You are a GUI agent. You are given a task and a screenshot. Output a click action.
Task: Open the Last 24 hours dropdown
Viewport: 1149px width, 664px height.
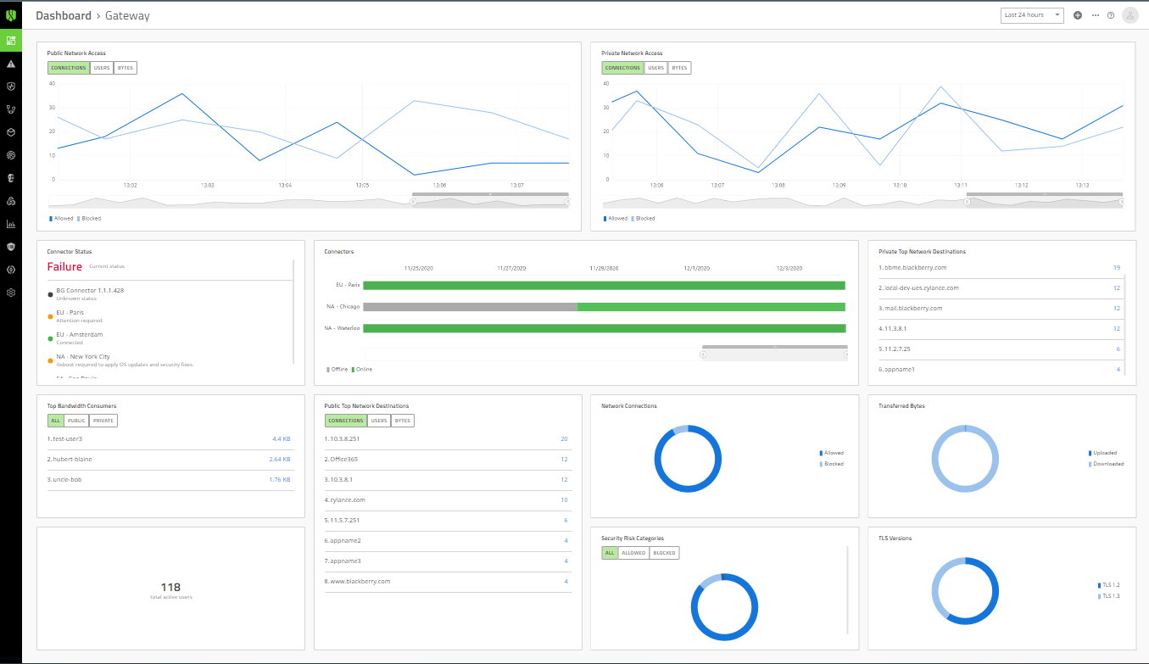1032,15
